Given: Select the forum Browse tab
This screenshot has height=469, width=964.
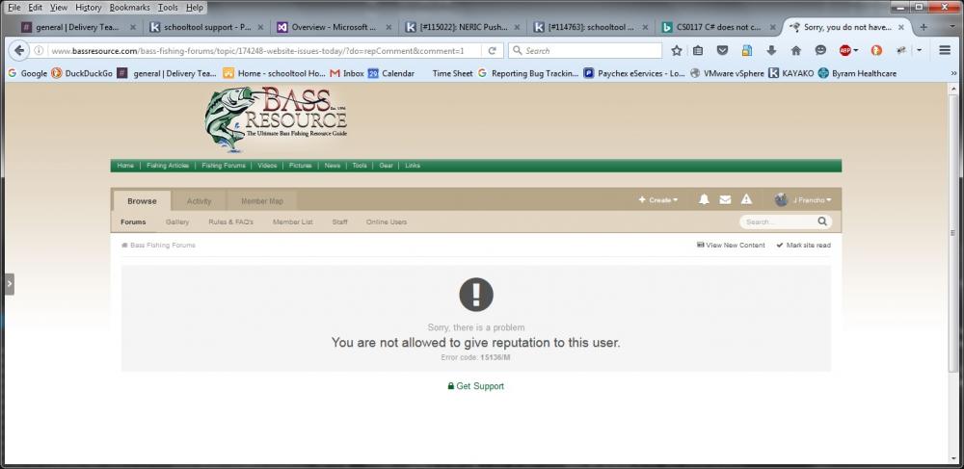Looking at the screenshot, I should (x=142, y=201).
